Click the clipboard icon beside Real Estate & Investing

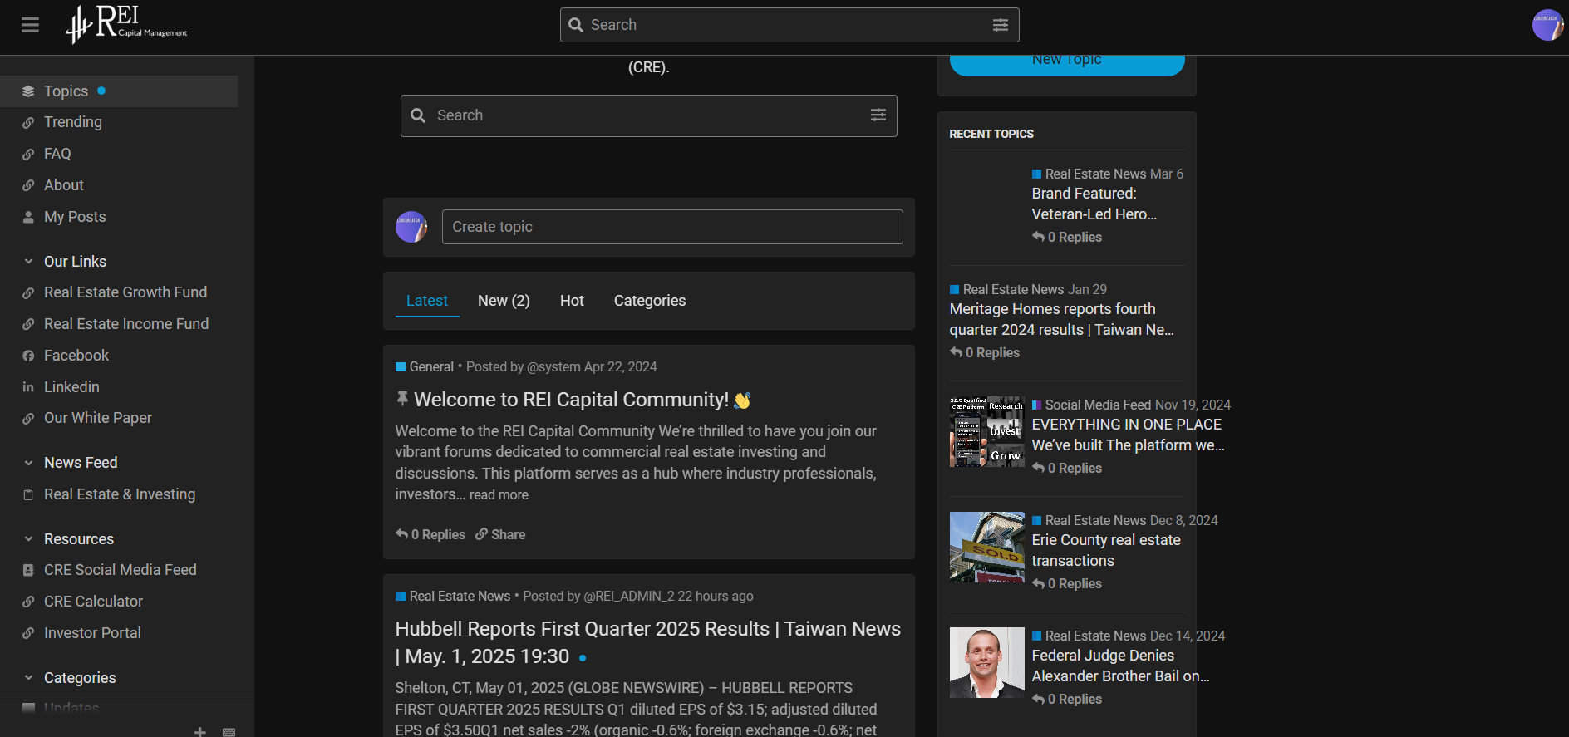[28, 495]
